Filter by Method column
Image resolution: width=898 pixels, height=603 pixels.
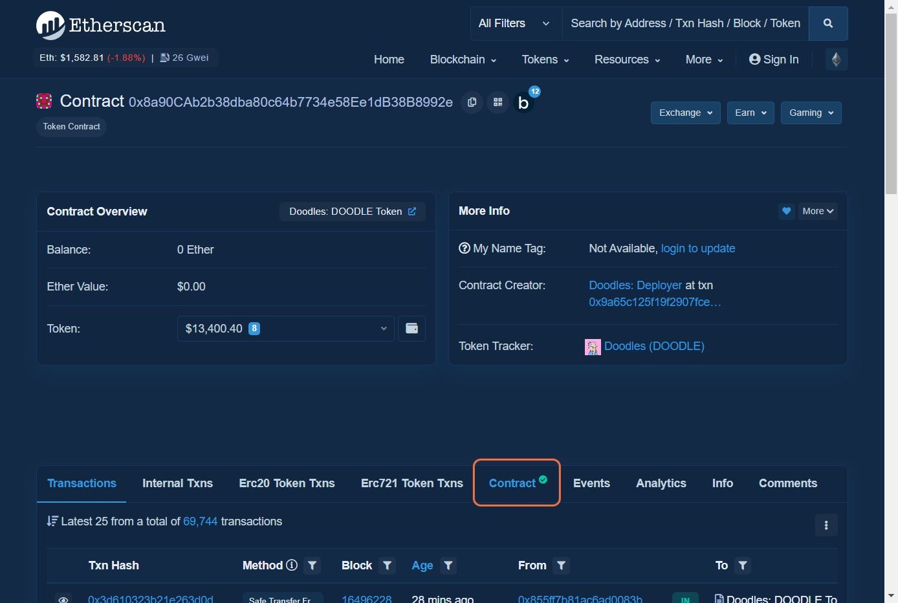pos(312,565)
